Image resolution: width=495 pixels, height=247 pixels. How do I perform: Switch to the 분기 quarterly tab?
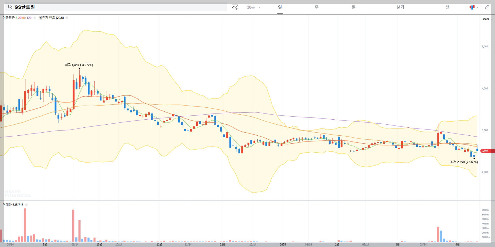(x=400, y=7)
